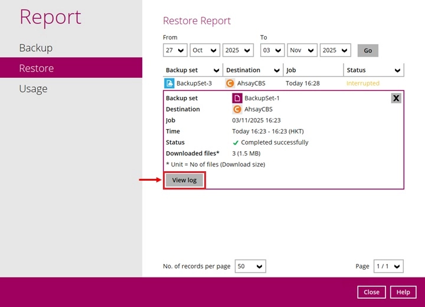This screenshot has height=307, width=425.
Task: Open the From month dropdown showing Oct
Action: (x=205, y=50)
